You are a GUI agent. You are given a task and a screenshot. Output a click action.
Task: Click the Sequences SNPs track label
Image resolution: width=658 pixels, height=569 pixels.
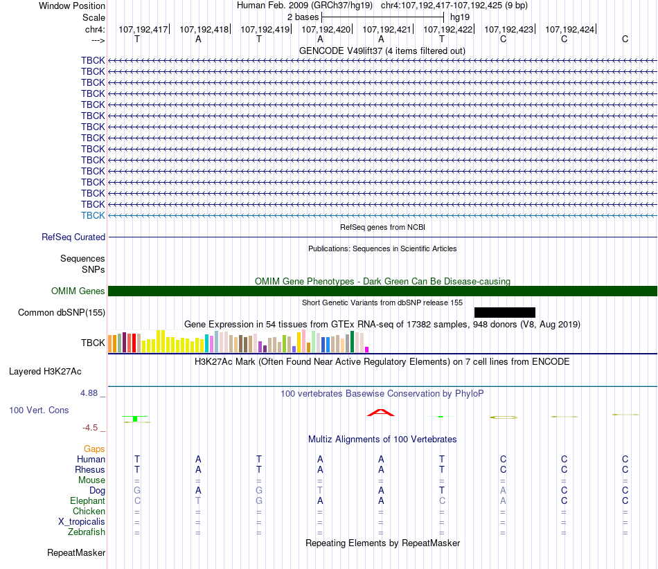(x=82, y=264)
